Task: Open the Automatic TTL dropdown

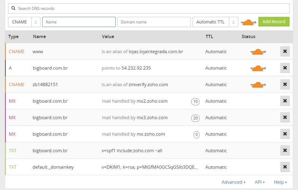Action: pos(215,22)
